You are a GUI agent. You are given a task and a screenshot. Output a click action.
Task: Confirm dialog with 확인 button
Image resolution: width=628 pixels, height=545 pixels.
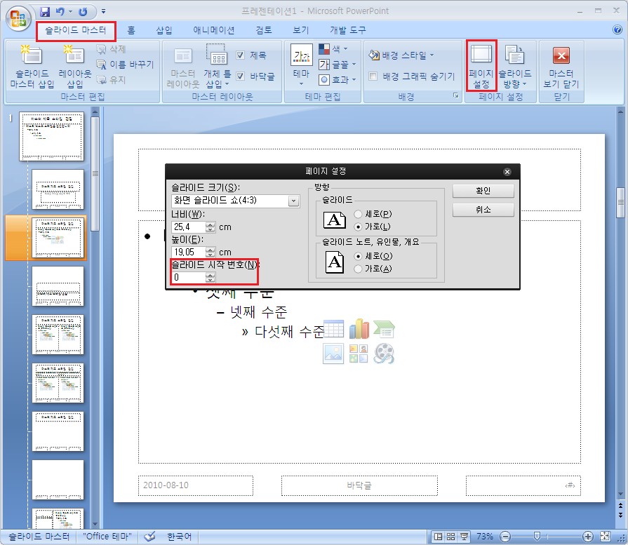tap(483, 191)
